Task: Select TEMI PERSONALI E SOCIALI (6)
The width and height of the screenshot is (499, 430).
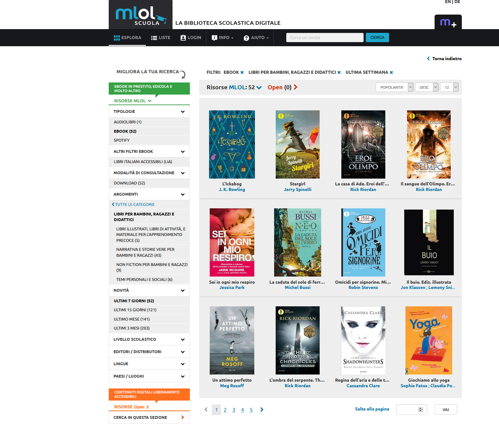Action: pyautogui.click(x=144, y=279)
